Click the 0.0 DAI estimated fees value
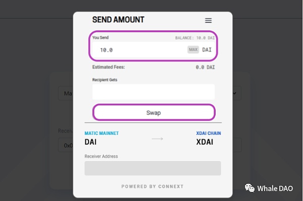Viewport: 303px width, 201px height. pyautogui.click(x=205, y=67)
